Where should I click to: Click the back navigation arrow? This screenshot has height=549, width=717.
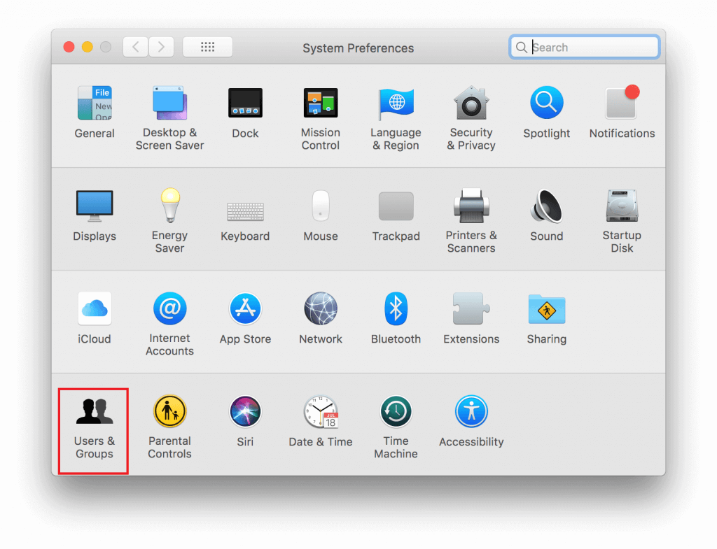pyautogui.click(x=135, y=47)
